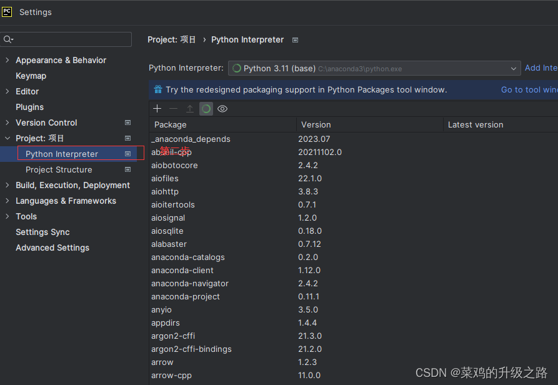Image resolution: width=558 pixels, height=385 pixels.
Task: Select the aiosqlite package row
Action: pyautogui.click(x=354, y=231)
